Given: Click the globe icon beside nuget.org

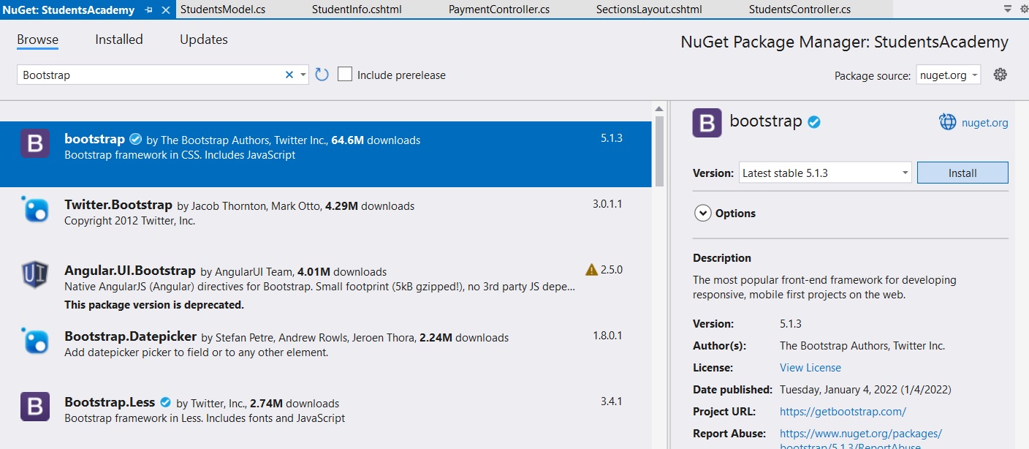Looking at the screenshot, I should point(947,122).
